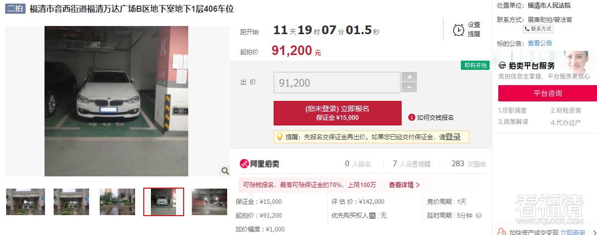Click the lightbulb tip icon

coord(280,137)
